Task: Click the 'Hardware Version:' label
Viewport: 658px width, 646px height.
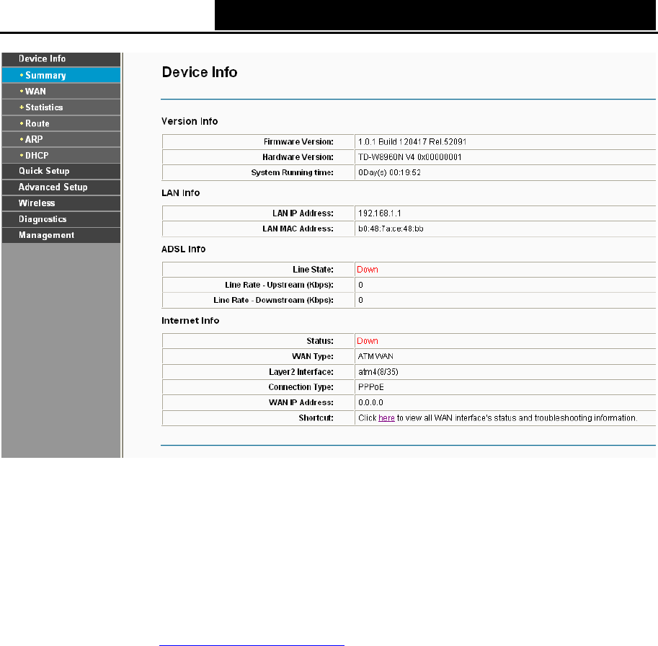Action: pyautogui.click(x=298, y=157)
